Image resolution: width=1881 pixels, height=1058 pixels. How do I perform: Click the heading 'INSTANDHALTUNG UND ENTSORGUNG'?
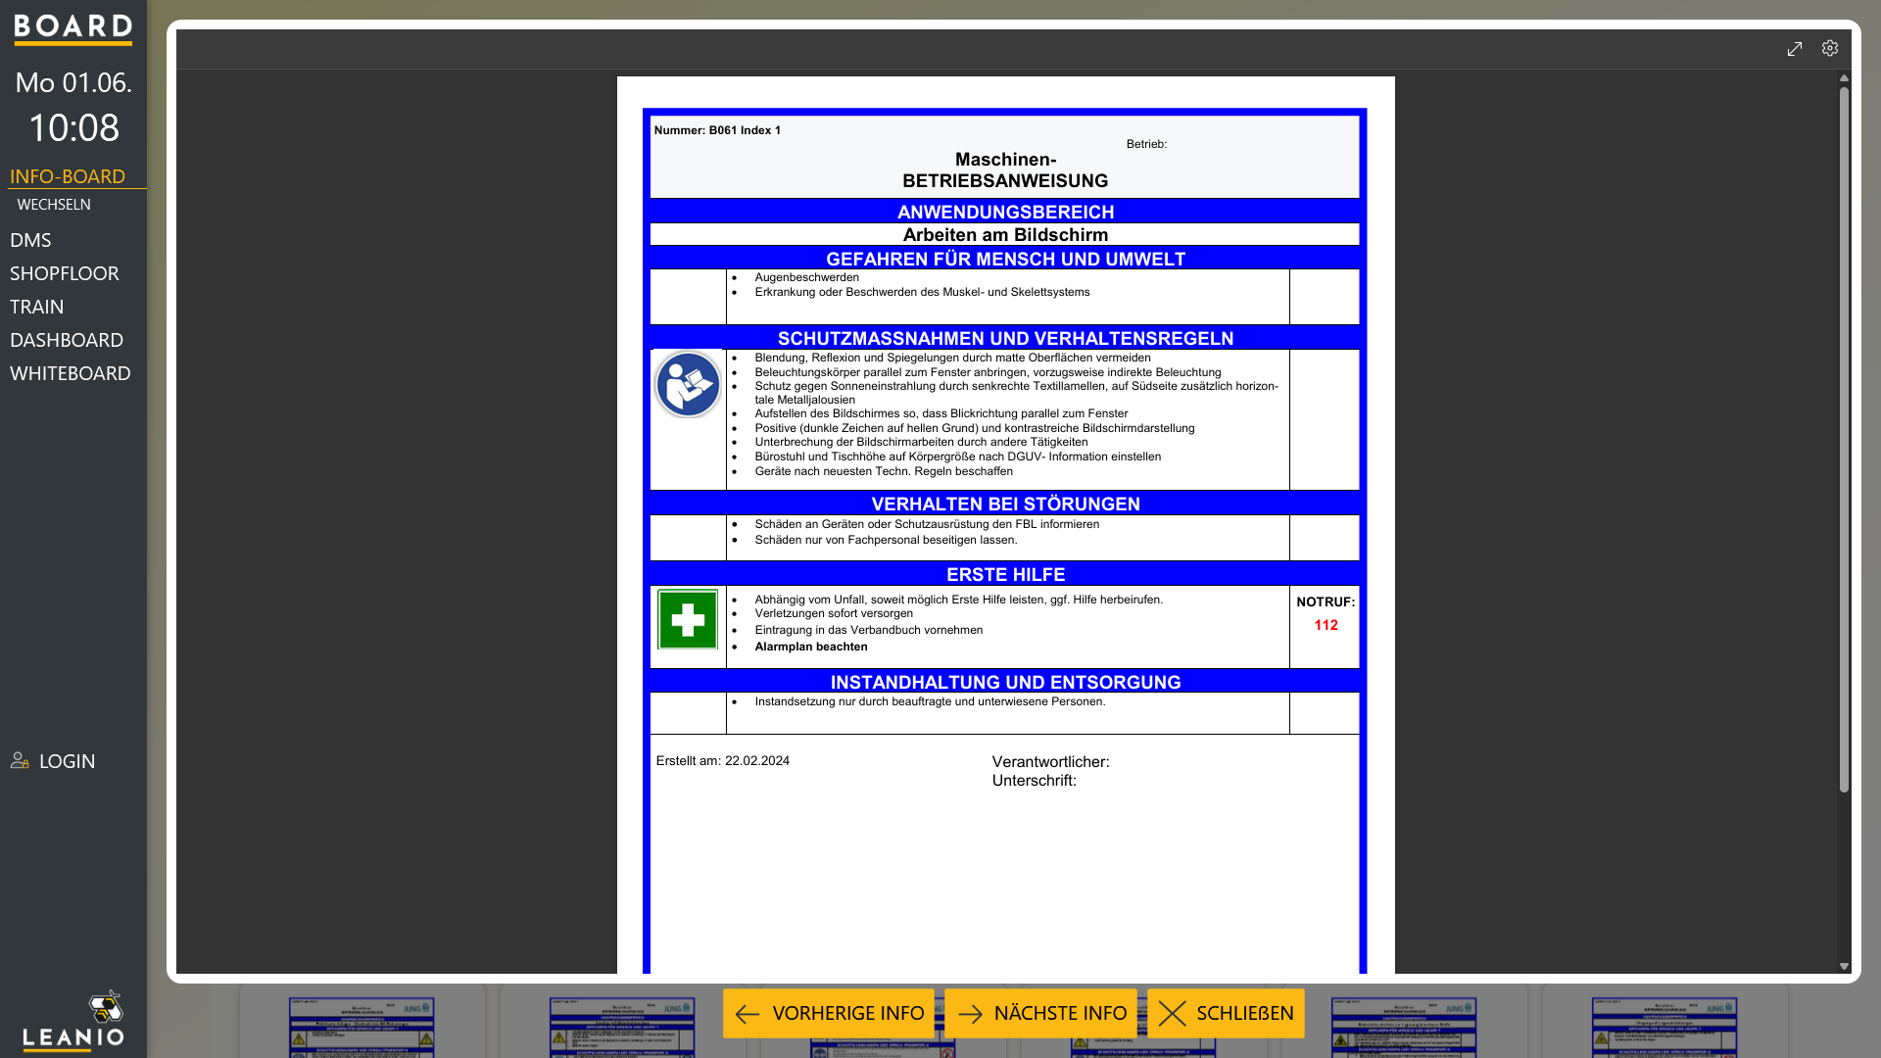coord(1005,683)
